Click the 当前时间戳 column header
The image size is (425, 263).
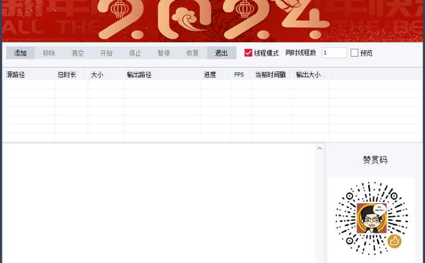pos(272,75)
